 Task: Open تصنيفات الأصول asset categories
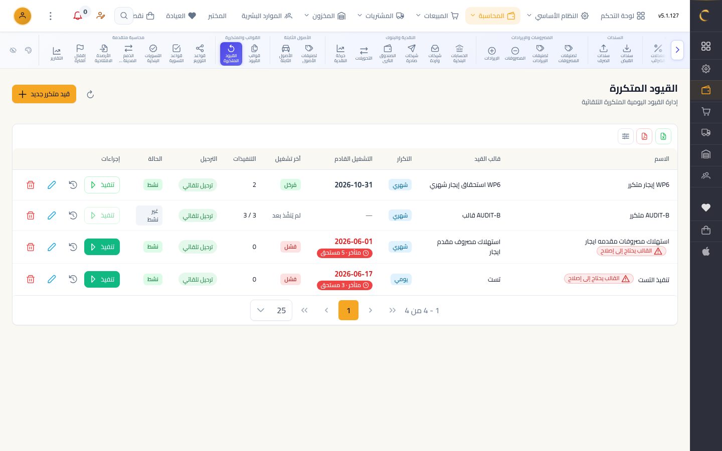pyautogui.click(x=309, y=54)
